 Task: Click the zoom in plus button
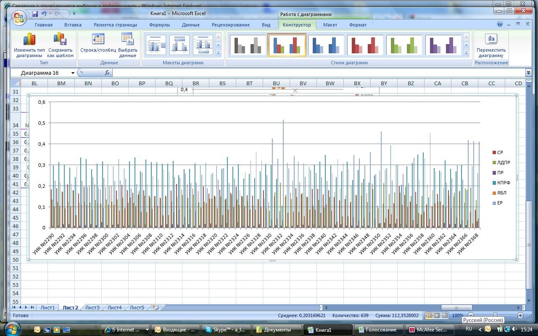click(x=520, y=315)
